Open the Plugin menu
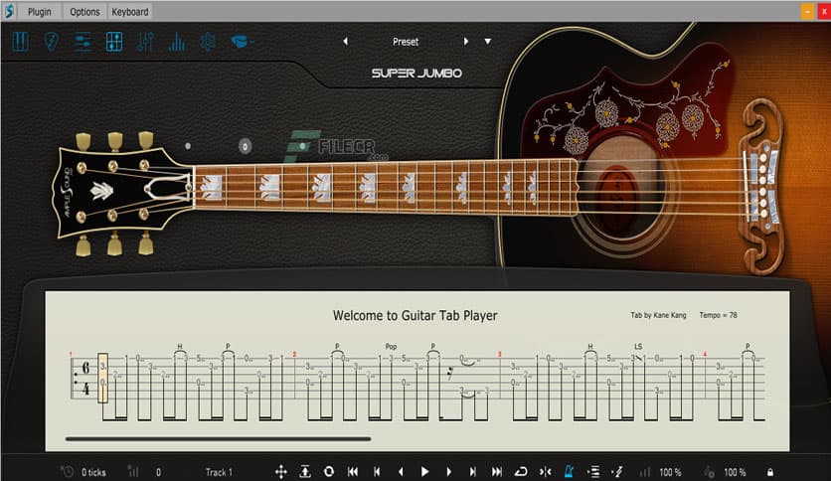This screenshot has width=831, height=481. pos(39,12)
